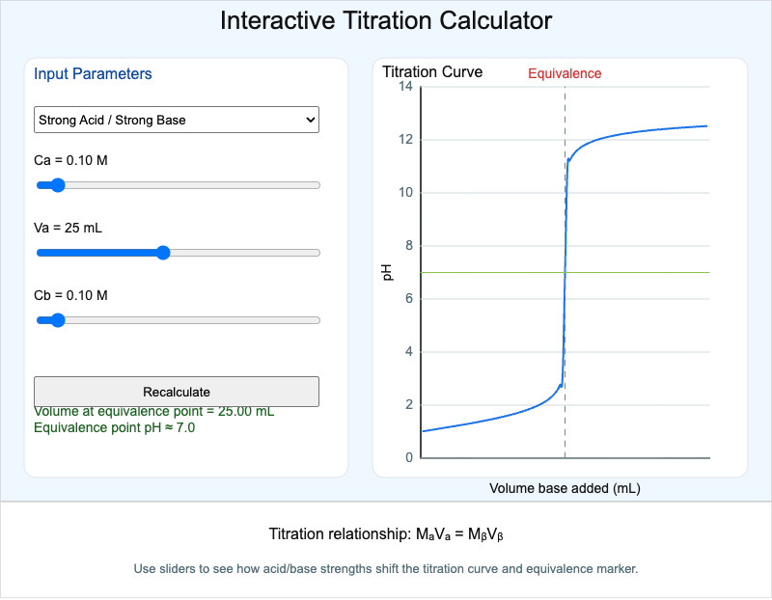Viewport: 772px width, 600px height.
Task: Click the Va volume slider handle
Action: click(163, 252)
